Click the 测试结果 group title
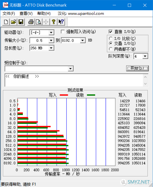153x187 pixels. click(75, 90)
